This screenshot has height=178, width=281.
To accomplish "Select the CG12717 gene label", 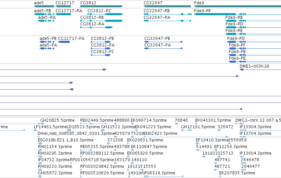I will (65, 3).
